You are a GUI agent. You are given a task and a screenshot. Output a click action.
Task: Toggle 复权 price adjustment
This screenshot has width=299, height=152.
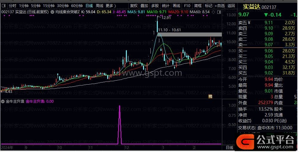point(134,6)
